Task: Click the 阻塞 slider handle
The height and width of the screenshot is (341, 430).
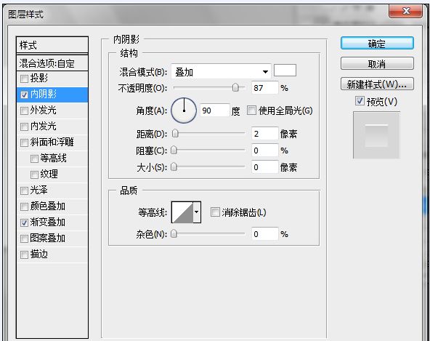Action: click(174, 151)
